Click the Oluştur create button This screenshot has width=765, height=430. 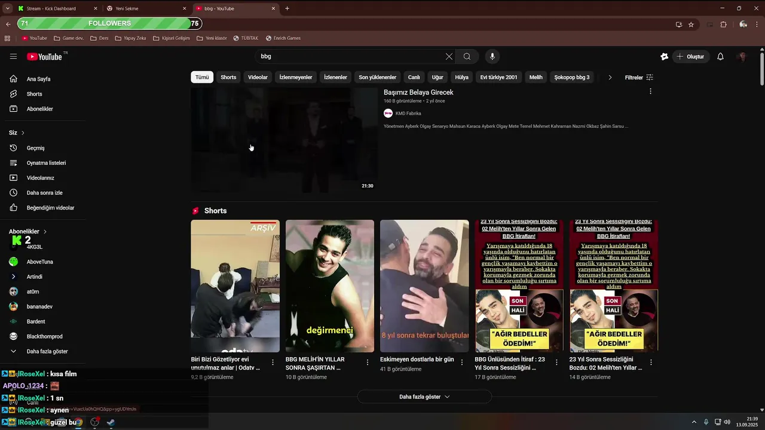click(x=690, y=56)
